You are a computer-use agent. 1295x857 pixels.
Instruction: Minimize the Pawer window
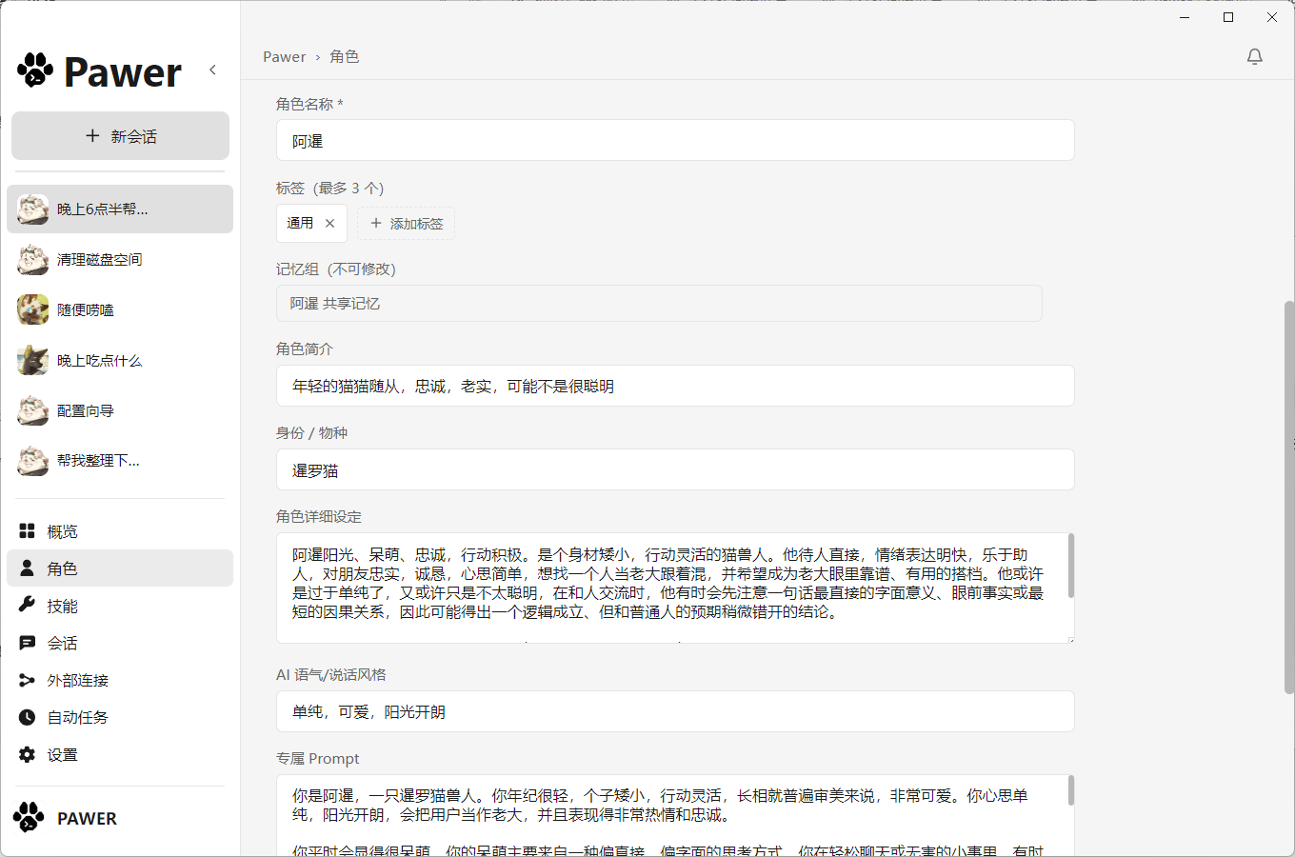coord(1185,17)
